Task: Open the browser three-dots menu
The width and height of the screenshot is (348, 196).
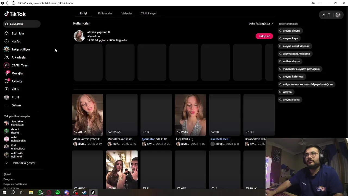Action: [x=320, y=3]
